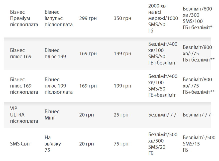Image resolution: width=219 pixels, height=161 pixels.
Task: Click the "Бізнес Міні" tariff cell
Action: [52, 115]
